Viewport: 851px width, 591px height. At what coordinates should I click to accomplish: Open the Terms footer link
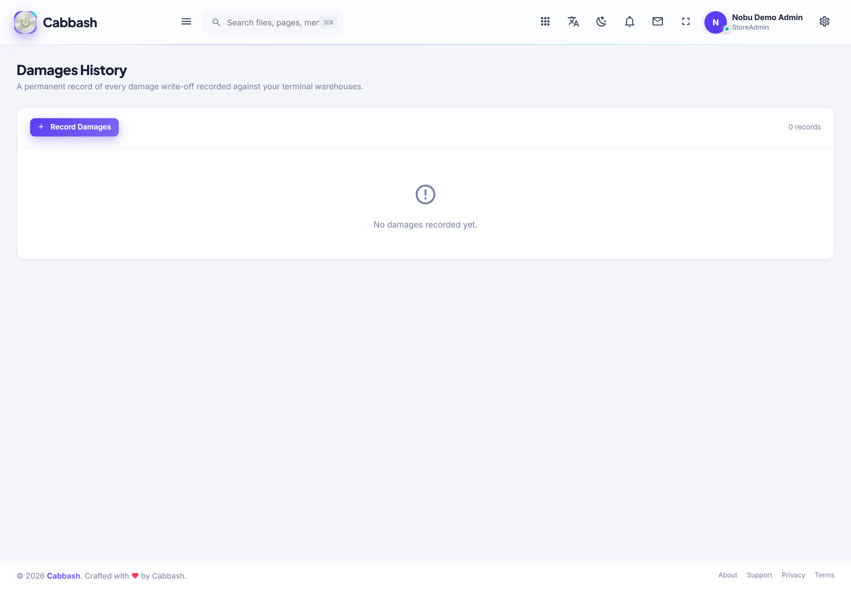824,575
